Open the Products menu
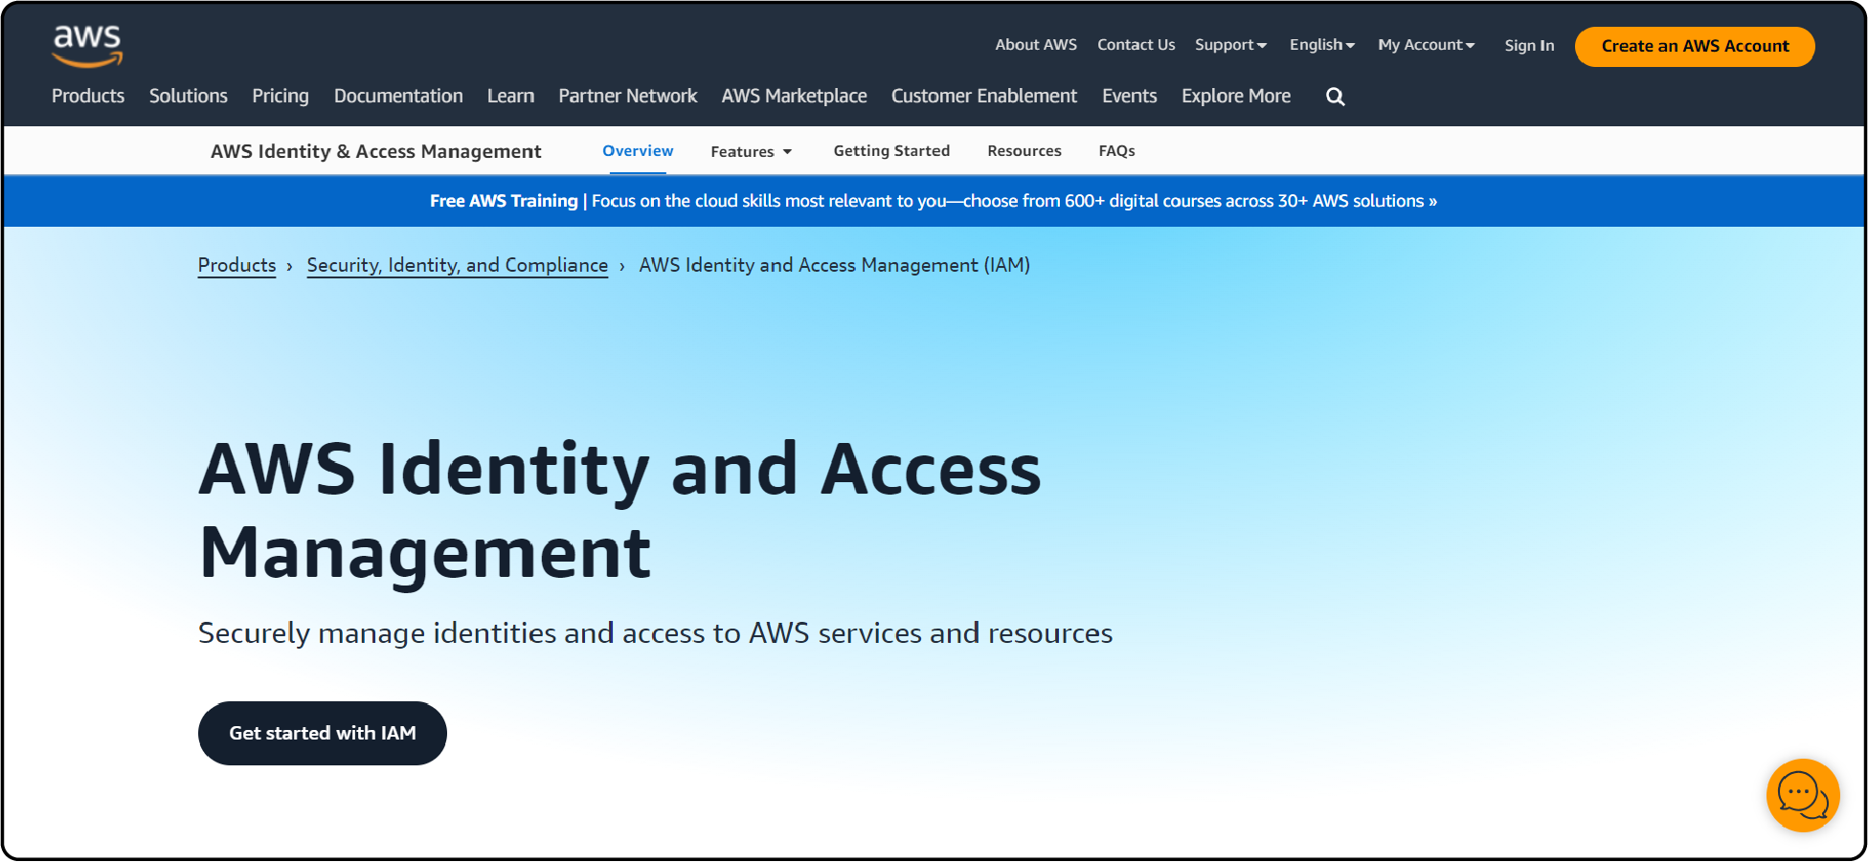Image resolution: width=1868 pixels, height=862 pixels. pyautogui.click(x=88, y=96)
